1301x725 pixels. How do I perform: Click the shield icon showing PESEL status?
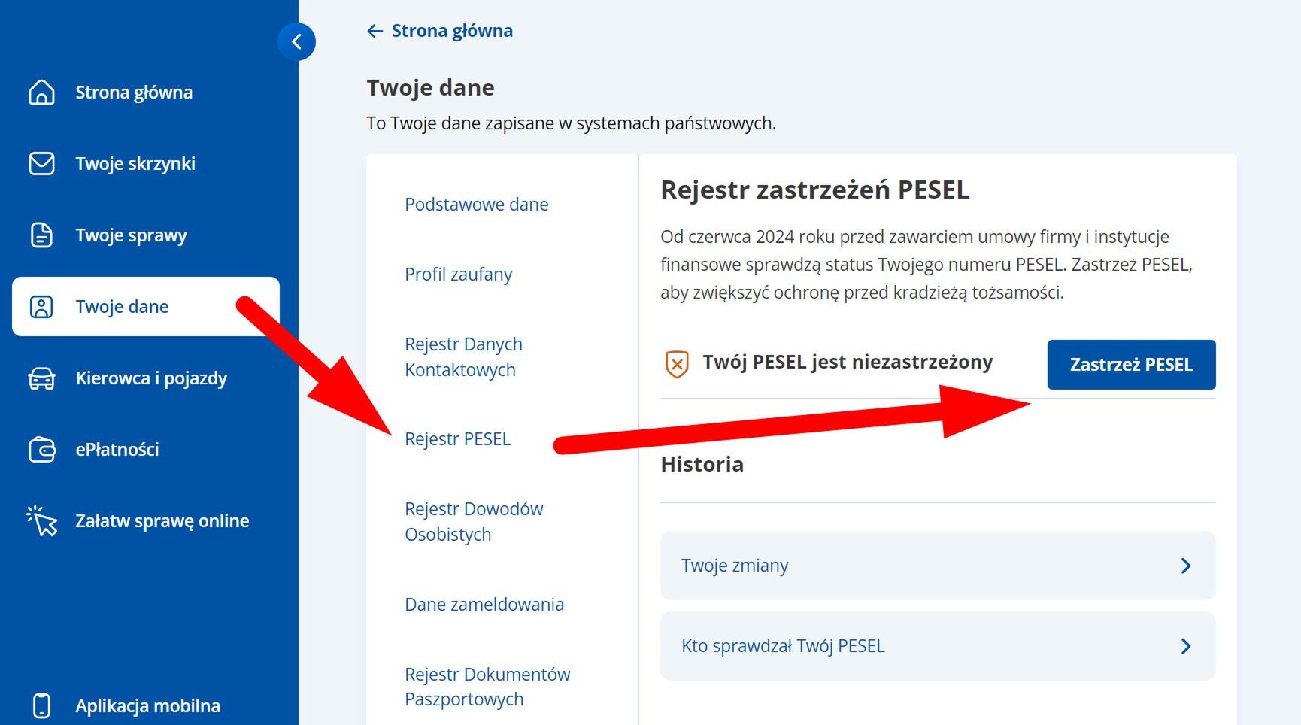675,362
